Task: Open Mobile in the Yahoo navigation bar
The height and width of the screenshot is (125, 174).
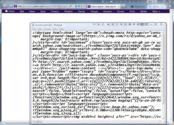Action: [144, 11]
